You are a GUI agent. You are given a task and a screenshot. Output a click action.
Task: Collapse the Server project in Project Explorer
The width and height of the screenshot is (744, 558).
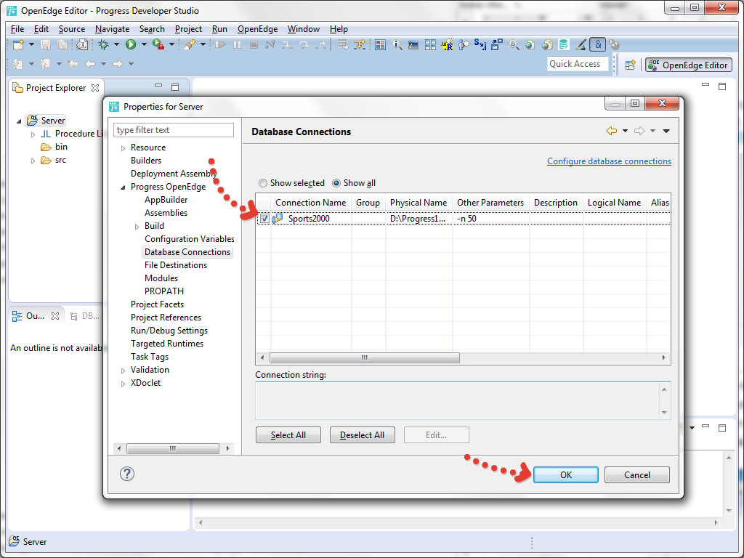pos(19,121)
